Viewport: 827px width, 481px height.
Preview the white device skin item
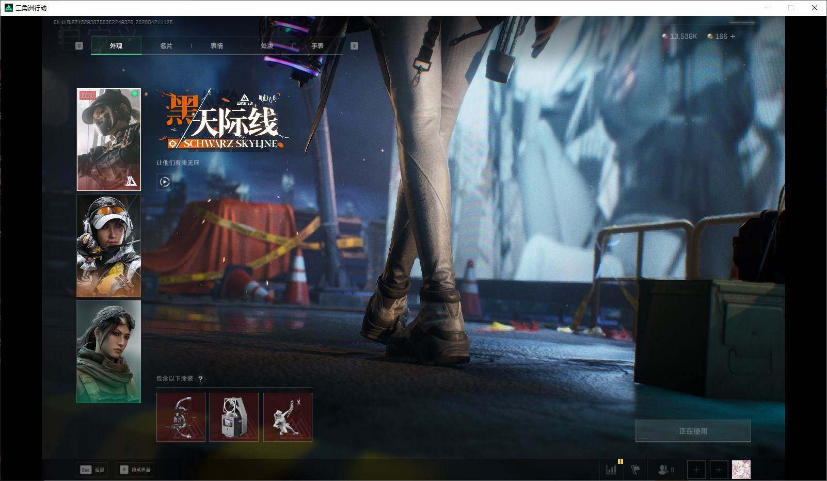234,417
